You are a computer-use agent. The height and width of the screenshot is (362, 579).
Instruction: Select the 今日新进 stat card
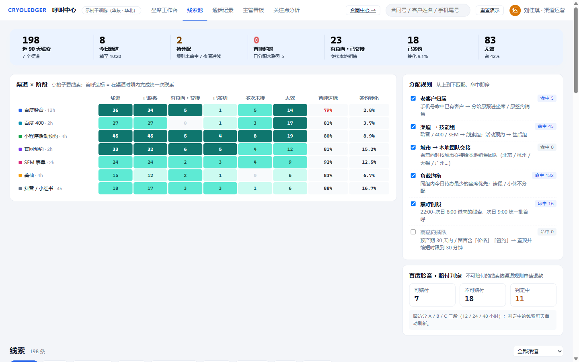133,47
